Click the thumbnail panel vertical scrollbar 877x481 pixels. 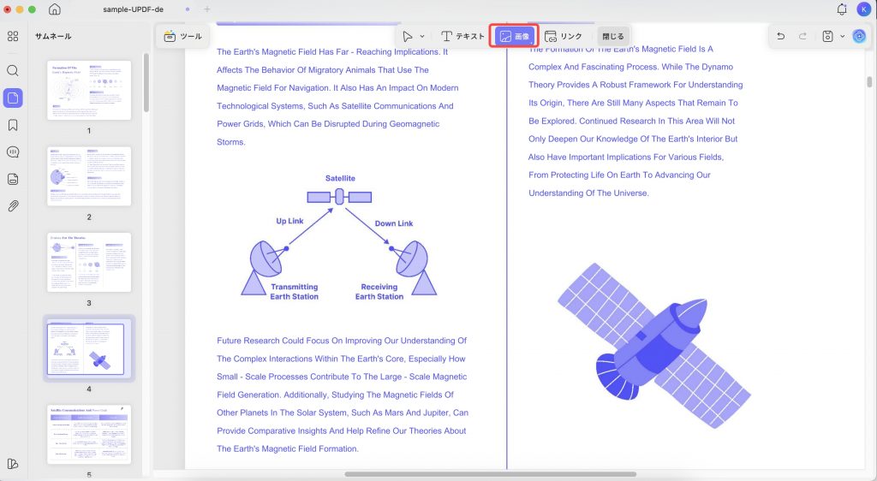(146, 83)
